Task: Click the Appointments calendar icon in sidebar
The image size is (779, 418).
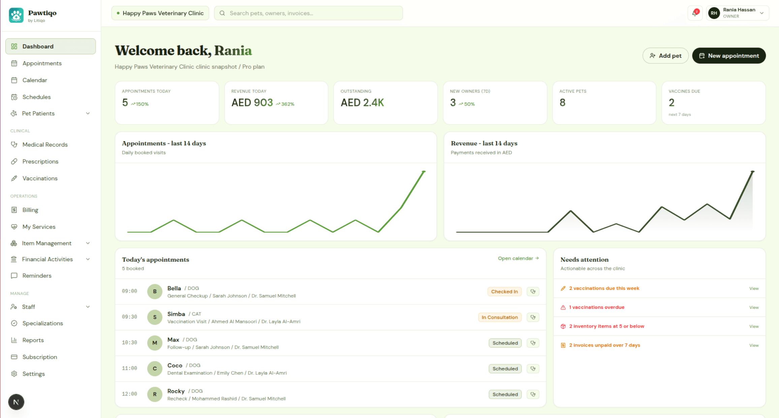Action: tap(14, 63)
